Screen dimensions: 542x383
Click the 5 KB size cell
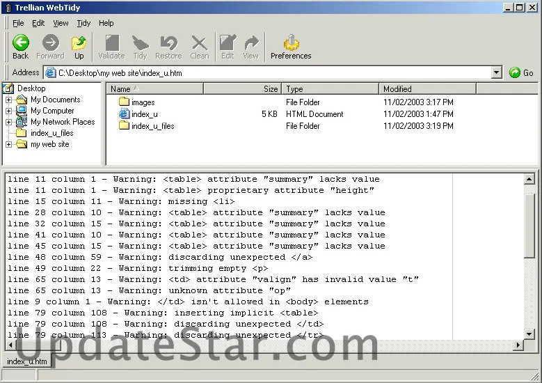(270, 114)
